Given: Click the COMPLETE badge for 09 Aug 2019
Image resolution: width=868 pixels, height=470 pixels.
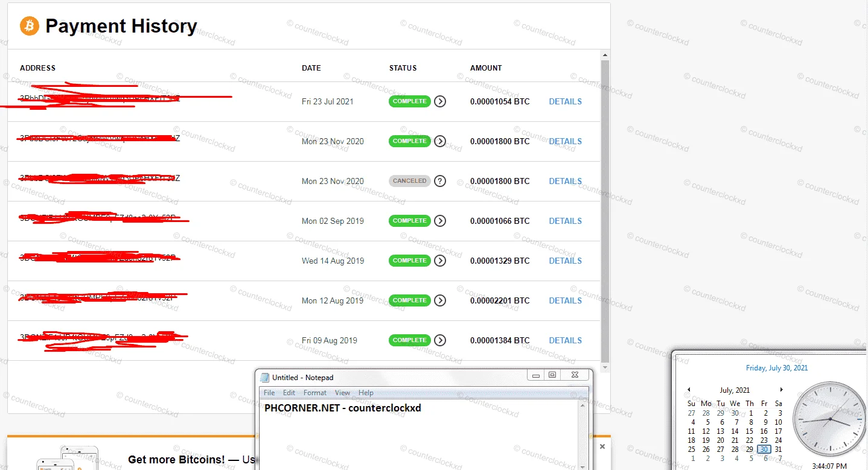Looking at the screenshot, I should coord(410,340).
